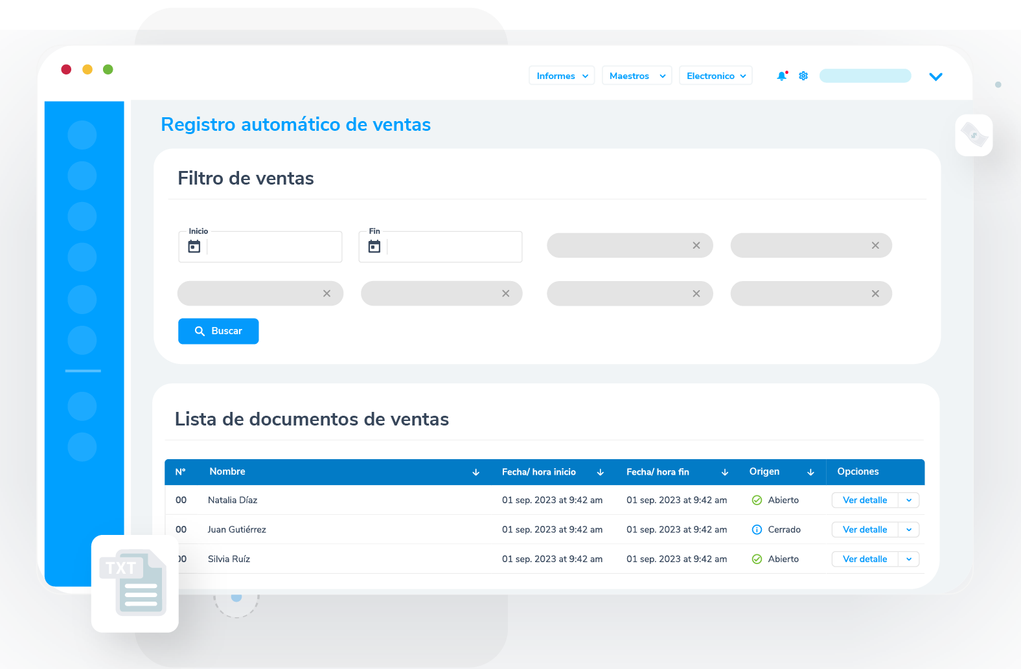Screen dimensions: 1021x669
Task: Expand options arrow for Silvia Ruíz row
Action: (x=909, y=559)
